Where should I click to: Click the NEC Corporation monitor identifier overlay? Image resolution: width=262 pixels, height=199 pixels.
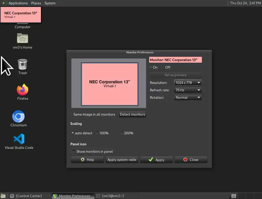(x=21, y=15)
